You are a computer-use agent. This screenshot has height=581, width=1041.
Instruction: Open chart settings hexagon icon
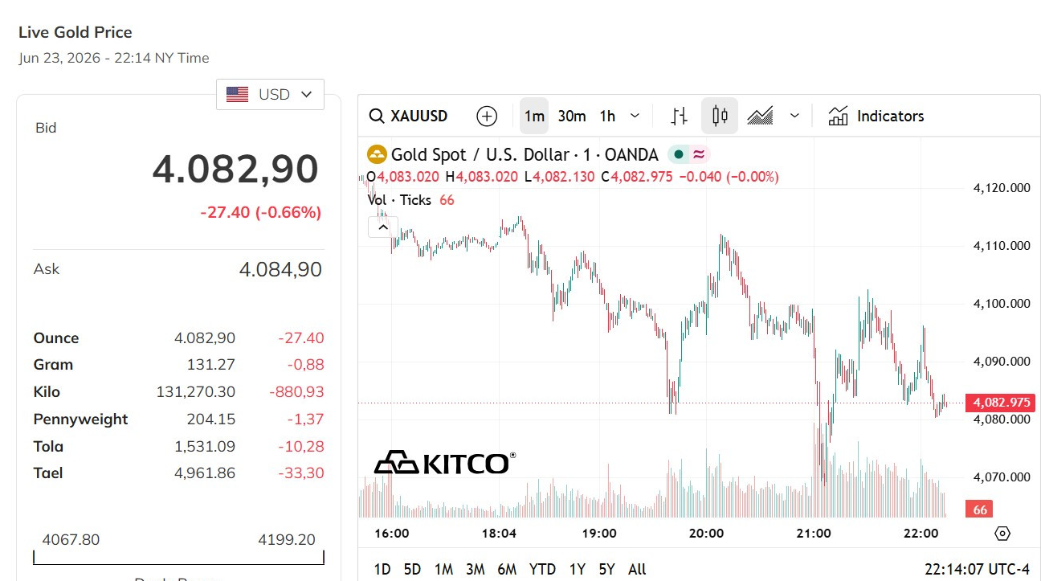point(1002,534)
